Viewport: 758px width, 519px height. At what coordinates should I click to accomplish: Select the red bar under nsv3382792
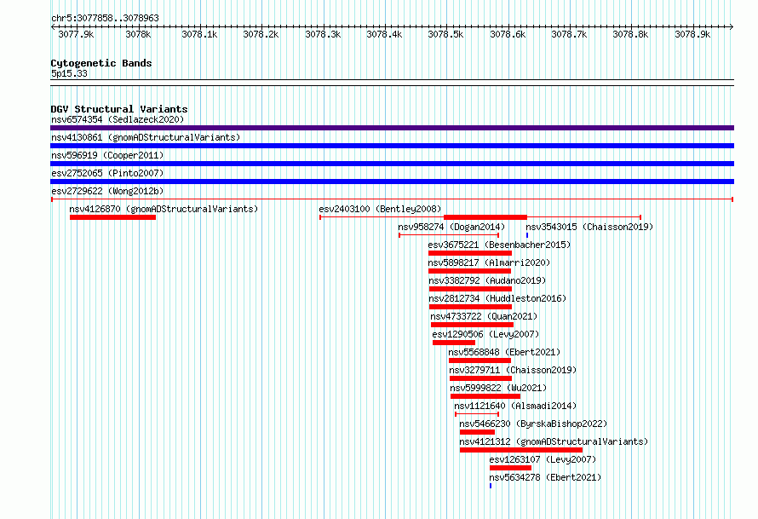[470, 289]
